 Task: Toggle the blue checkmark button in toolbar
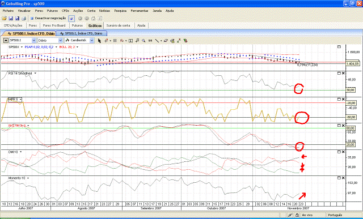(71, 19)
